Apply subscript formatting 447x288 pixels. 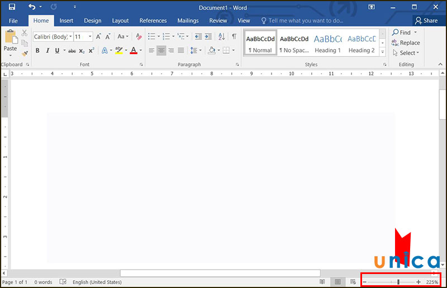pyautogui.click(x=82, y=51)
